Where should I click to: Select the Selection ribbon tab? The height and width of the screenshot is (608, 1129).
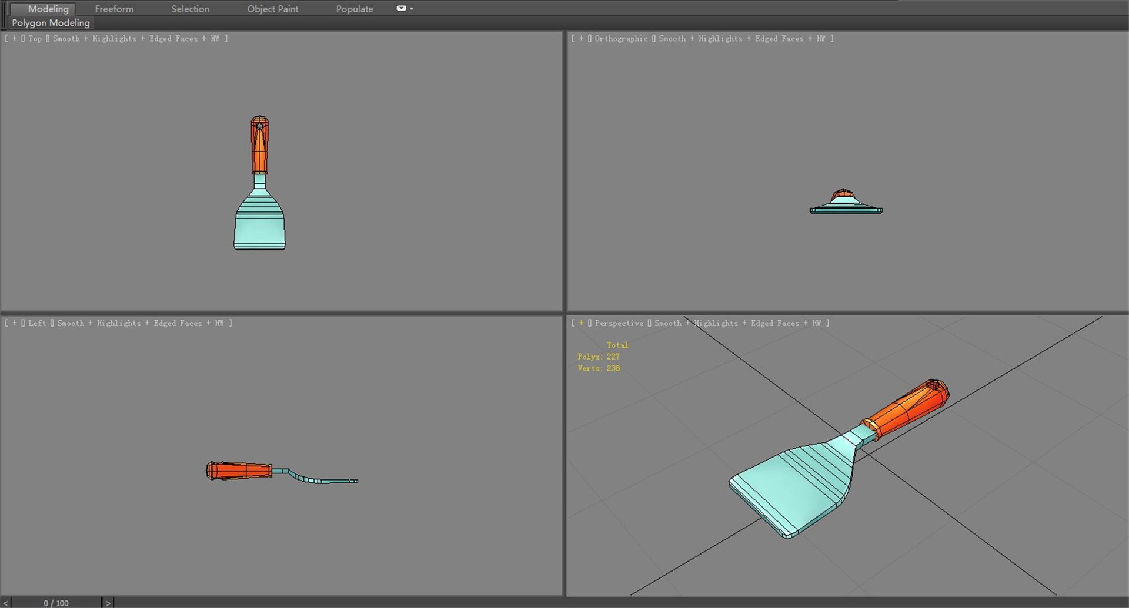190,9
